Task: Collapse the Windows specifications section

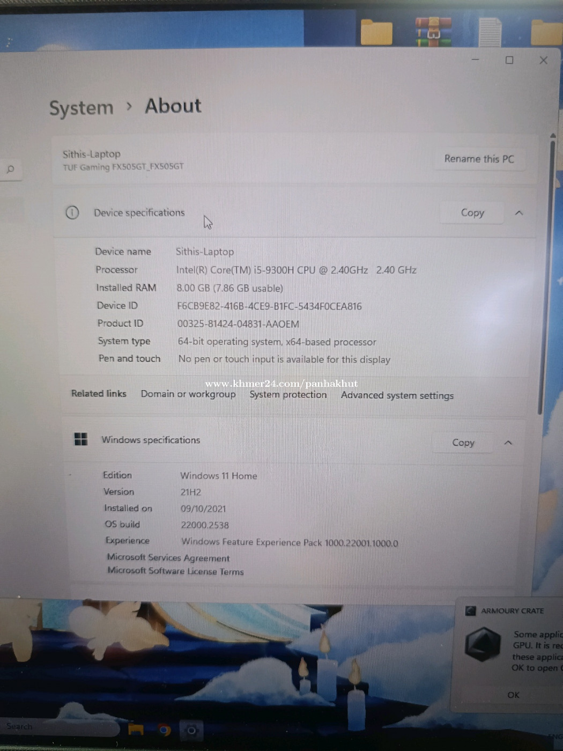Action: 508,443
